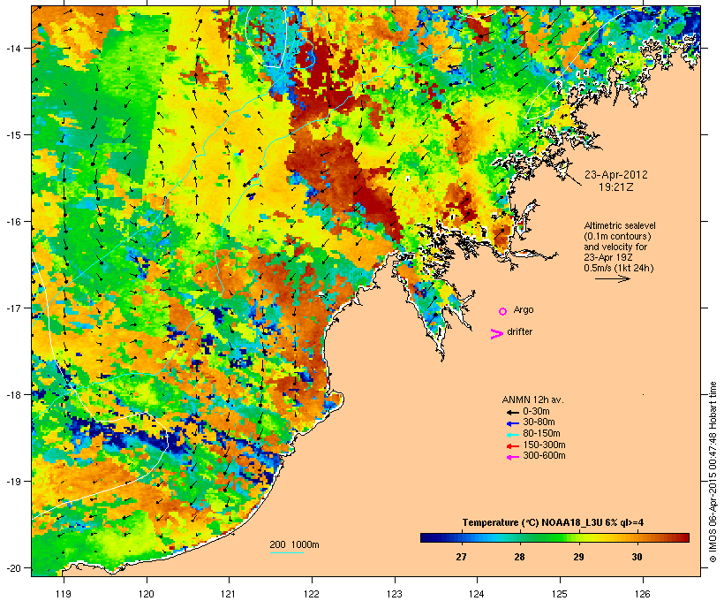Click the '300-600m' depth label
724x601 pixels.
click(x=544, y=456)
